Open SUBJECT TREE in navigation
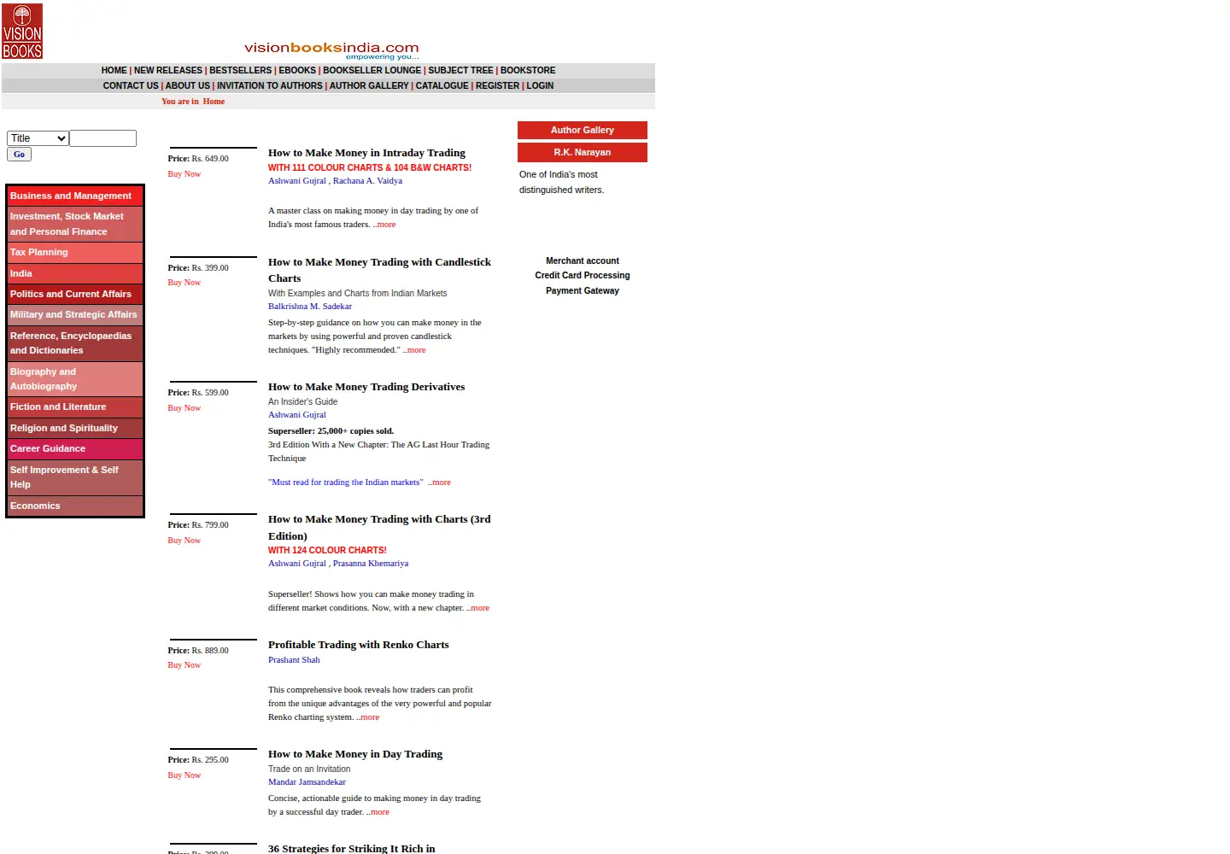Image resolution: width=1230 pixels, height=854 pixels. pyautogui.click(x=460, y=71)
